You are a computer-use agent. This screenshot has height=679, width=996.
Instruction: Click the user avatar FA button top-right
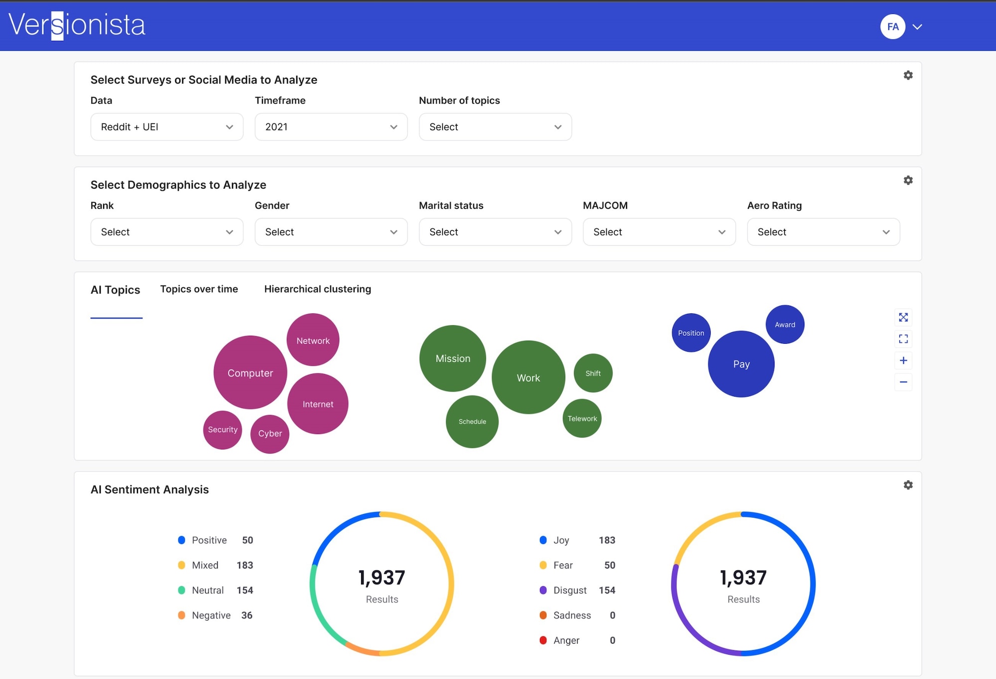pos(893,26)
